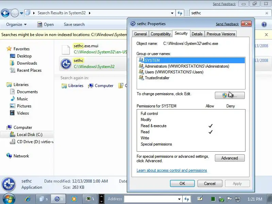Viewport: 272px width, 204px height.
Task: Dismiss the slow search information bar
Action: pos(267,35)
